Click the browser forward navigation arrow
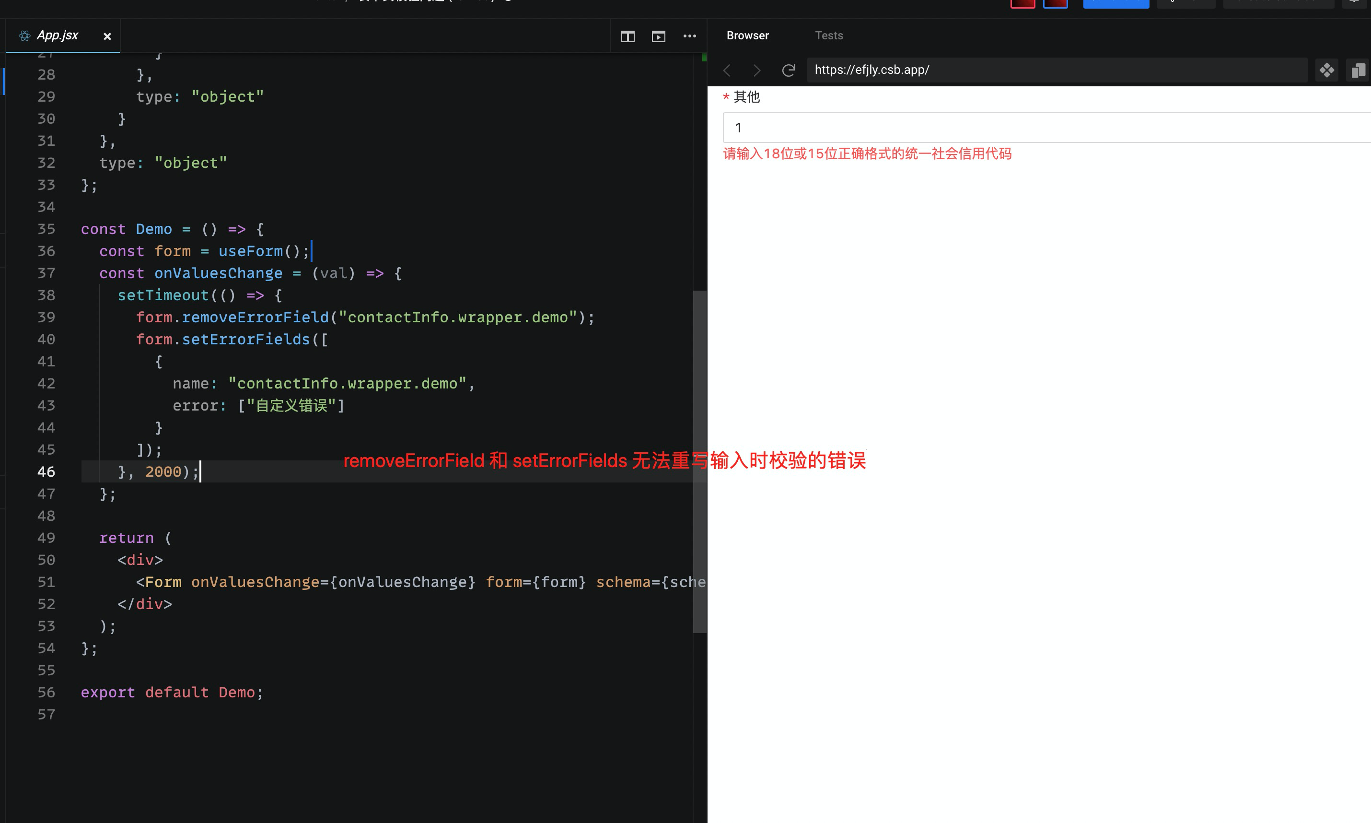The image size is (1371, 823). coord(756,70)
